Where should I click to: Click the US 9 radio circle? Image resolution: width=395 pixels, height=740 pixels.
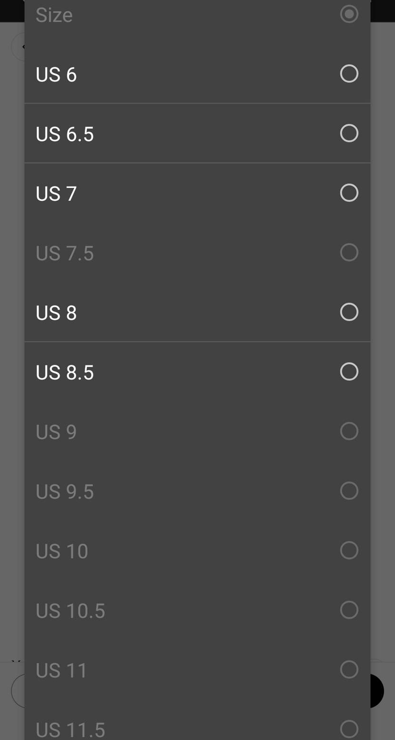(349, 431)
